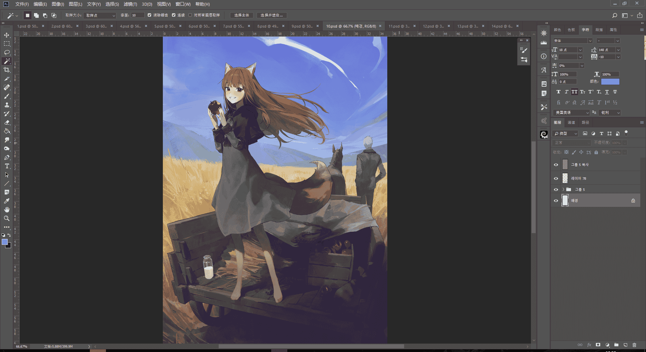This screenshot has height=352, width=646.
Task: Select the Eraser tool
Action: (7, 122)
